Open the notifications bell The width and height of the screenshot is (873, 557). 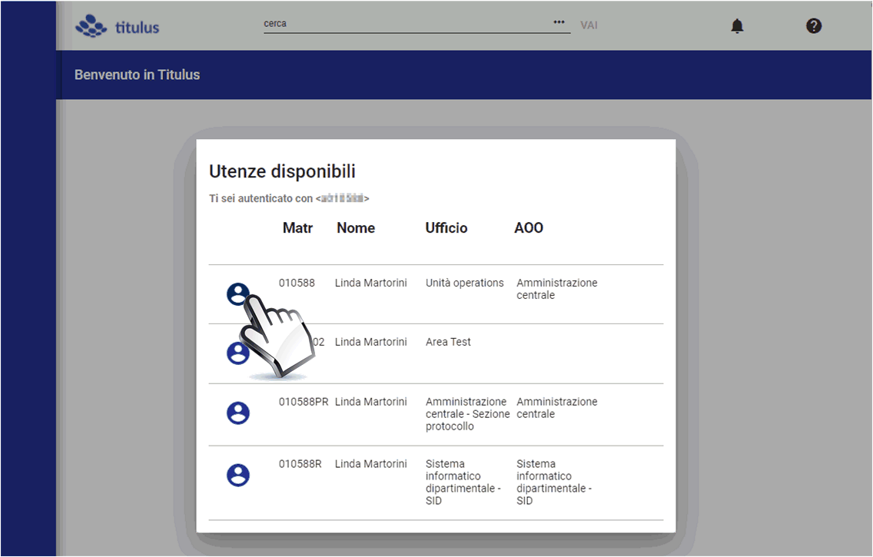pyautogui.click(x=737, y=26)
